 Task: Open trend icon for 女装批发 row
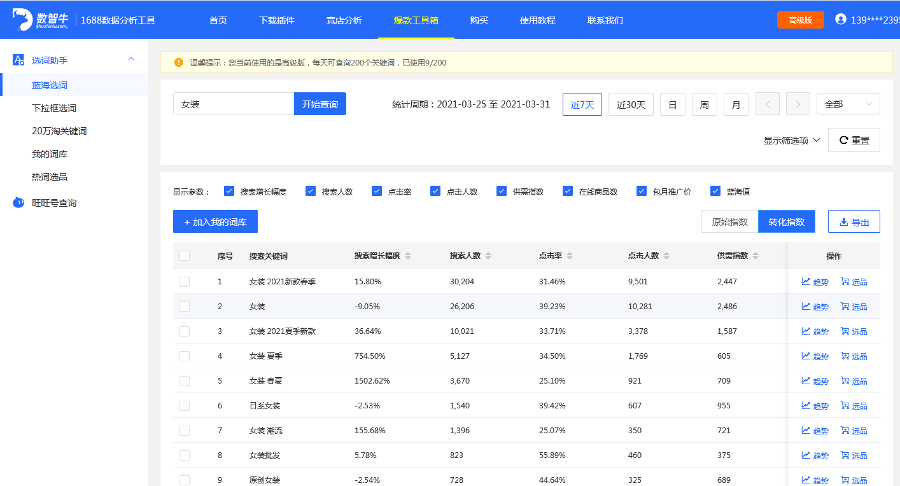806,455
